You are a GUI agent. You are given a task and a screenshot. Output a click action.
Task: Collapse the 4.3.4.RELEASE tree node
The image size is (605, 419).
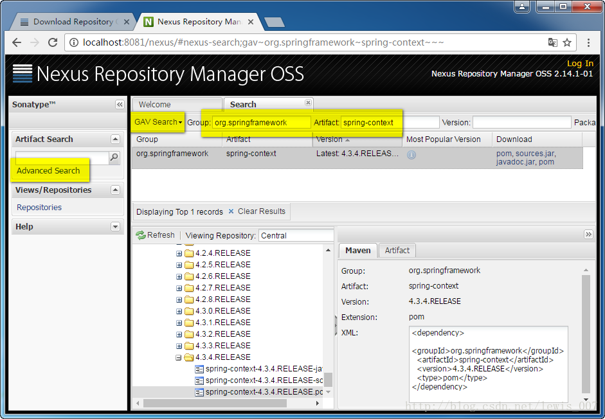click(x=179, y=358)
